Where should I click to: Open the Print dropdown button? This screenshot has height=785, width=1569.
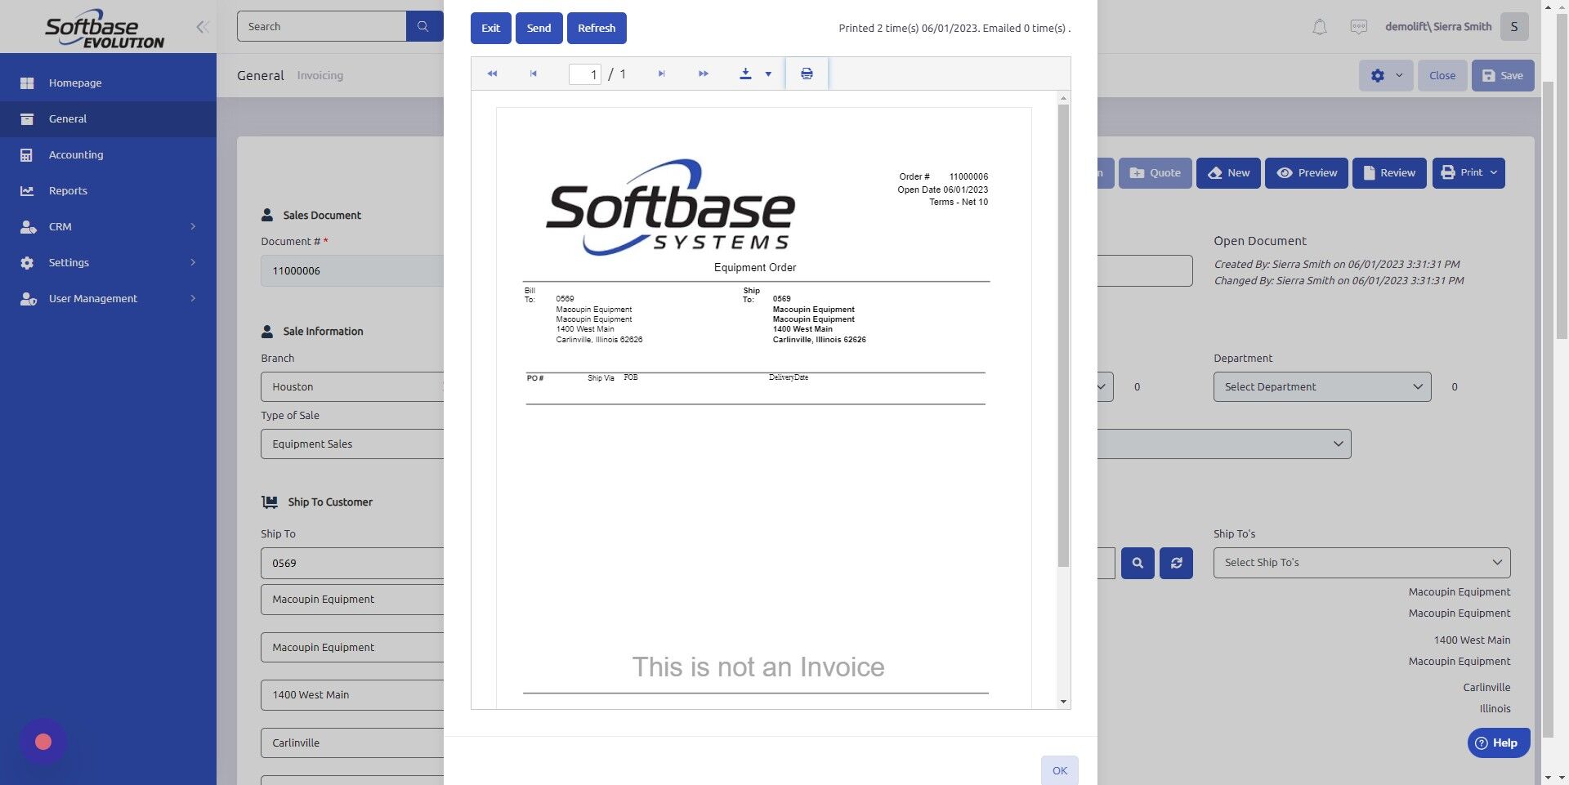click(x=1468, y=173)
